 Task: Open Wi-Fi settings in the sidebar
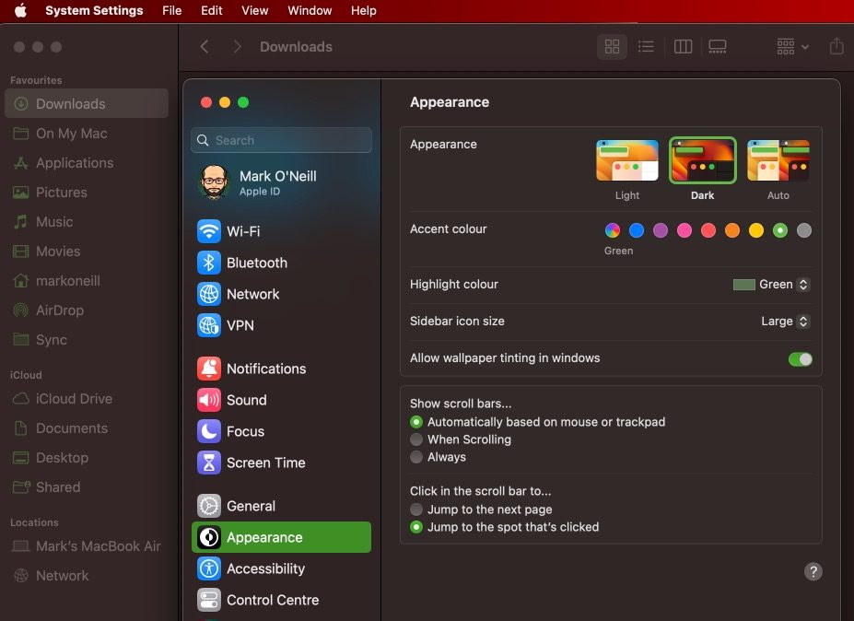[243, 231]
